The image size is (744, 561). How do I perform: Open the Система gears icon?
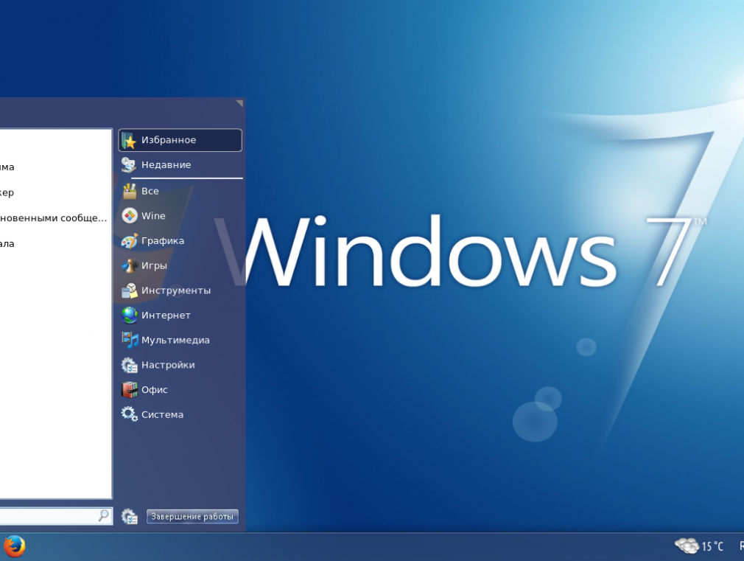coord(130,414)
